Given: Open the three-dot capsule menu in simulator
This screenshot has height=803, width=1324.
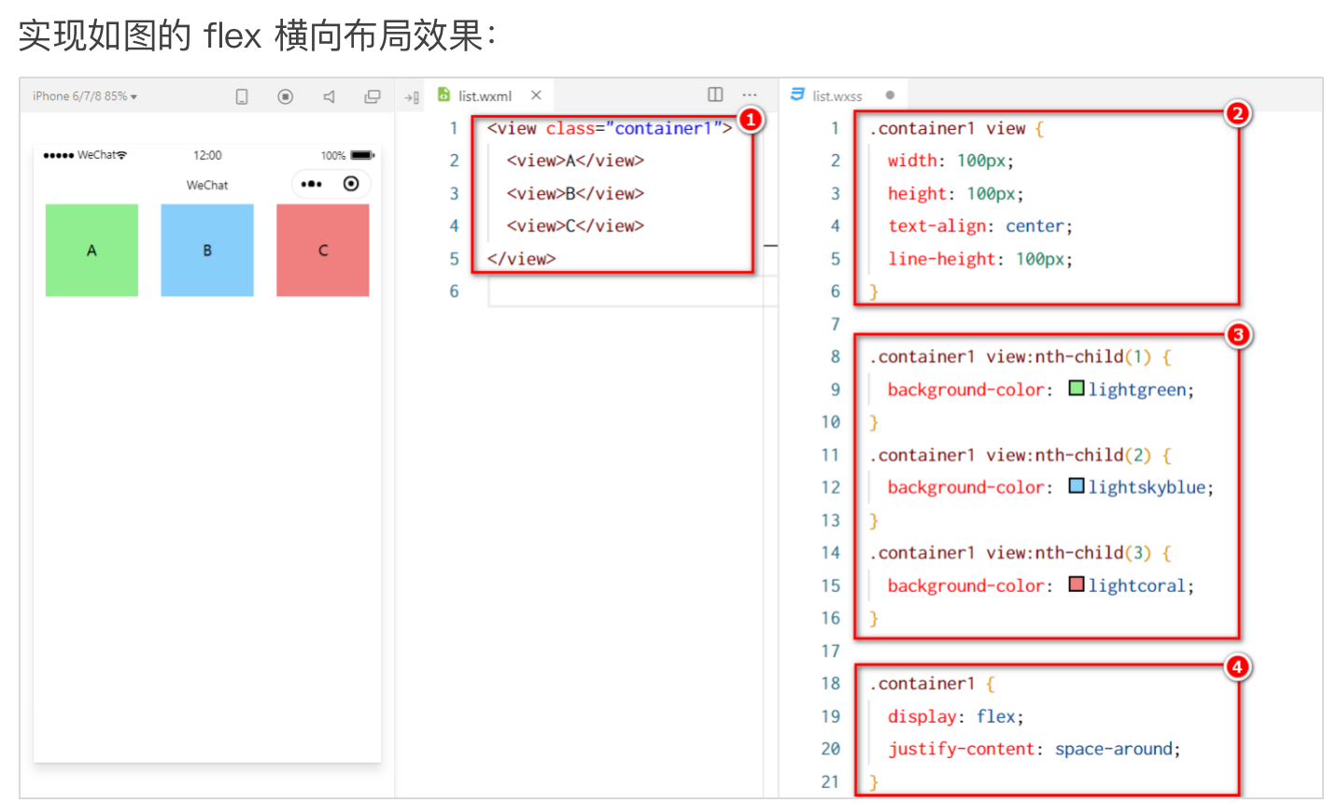Looking at the screenshot, I should [312, 184].
